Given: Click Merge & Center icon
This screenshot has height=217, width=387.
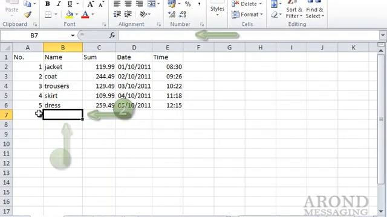Looking at the screenshot, I should point(151,4).
